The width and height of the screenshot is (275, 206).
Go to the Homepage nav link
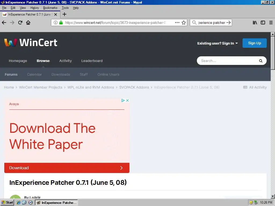click(18, 61)
